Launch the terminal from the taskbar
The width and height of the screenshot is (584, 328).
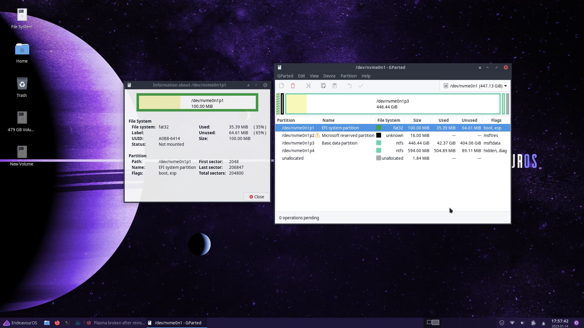click(x=68, y=323)
